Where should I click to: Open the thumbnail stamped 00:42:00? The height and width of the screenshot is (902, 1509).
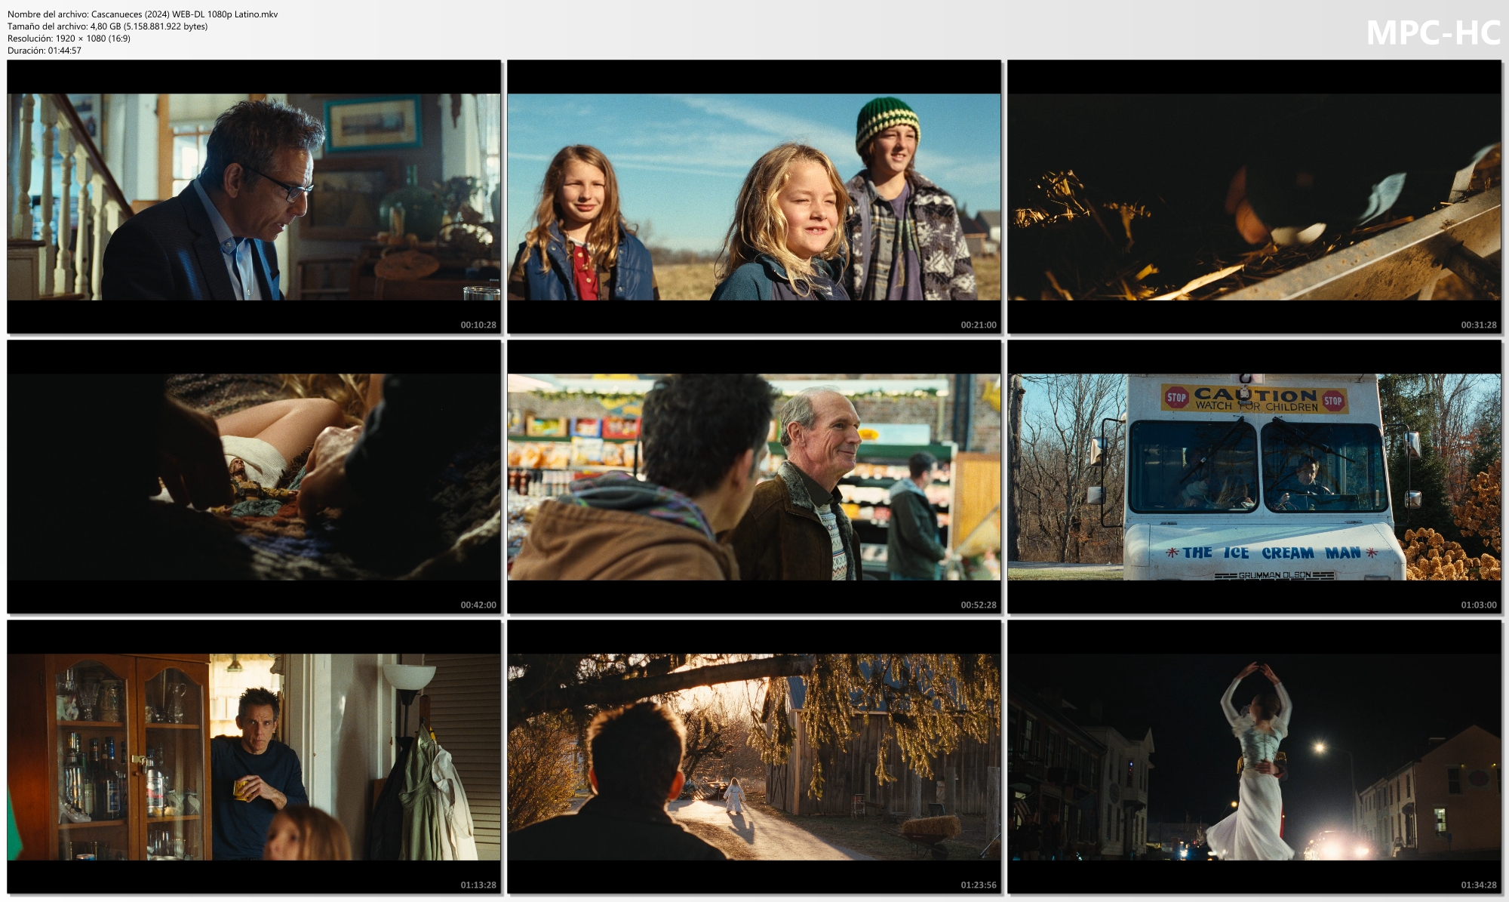[254, 476]
